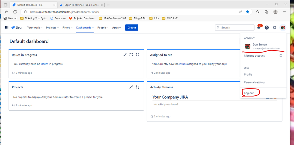This screenshot has height=145, width=294.
Task: Click the Your Company JIRA heading
Action: point(170,97)
